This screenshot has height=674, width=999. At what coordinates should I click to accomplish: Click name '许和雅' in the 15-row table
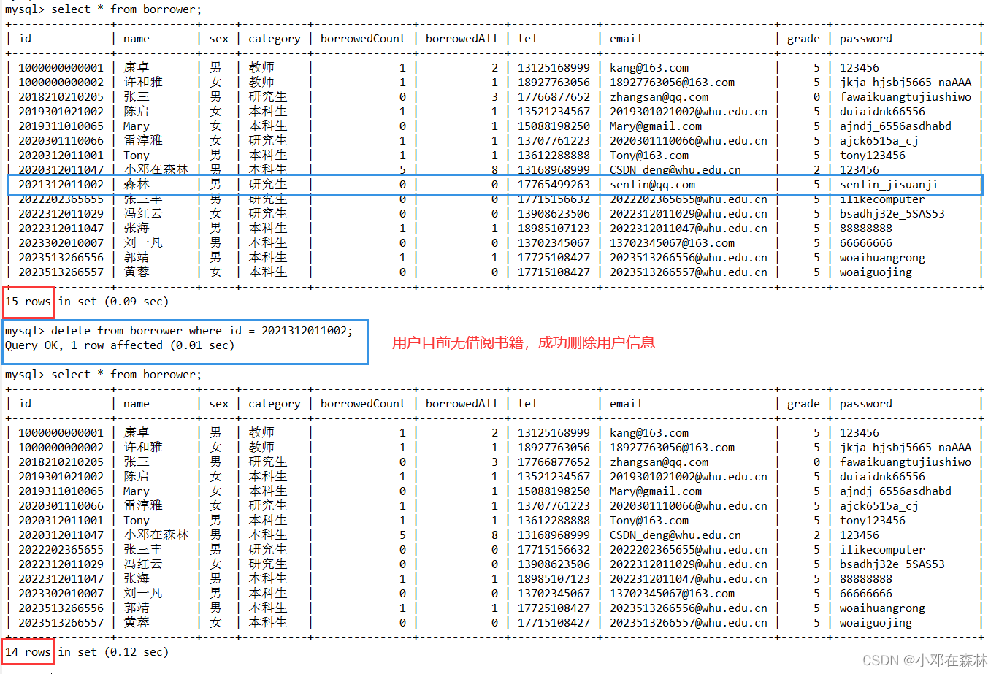click(x=143, y=83)
